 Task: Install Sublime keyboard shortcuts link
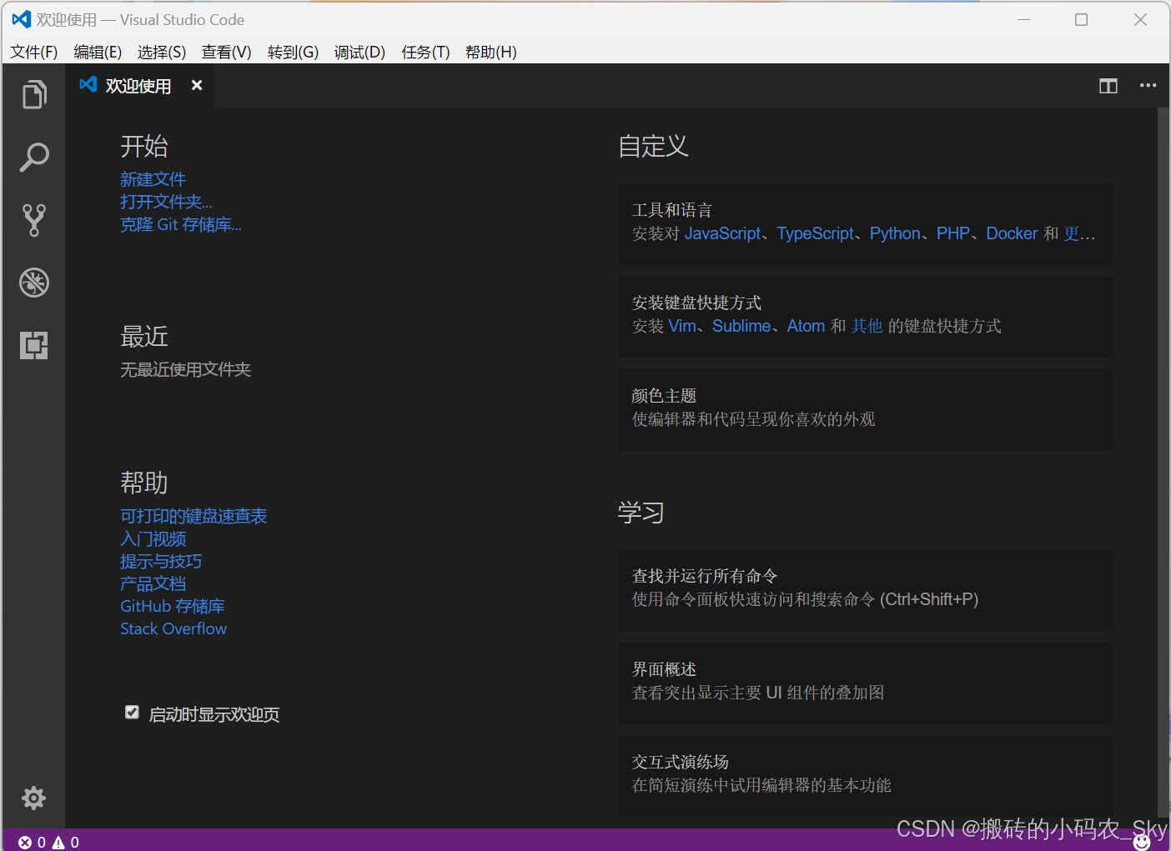click(x=741, y=326)
